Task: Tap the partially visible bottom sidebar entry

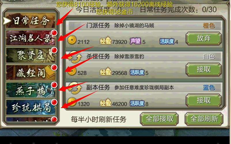Action: pos(31,119)
